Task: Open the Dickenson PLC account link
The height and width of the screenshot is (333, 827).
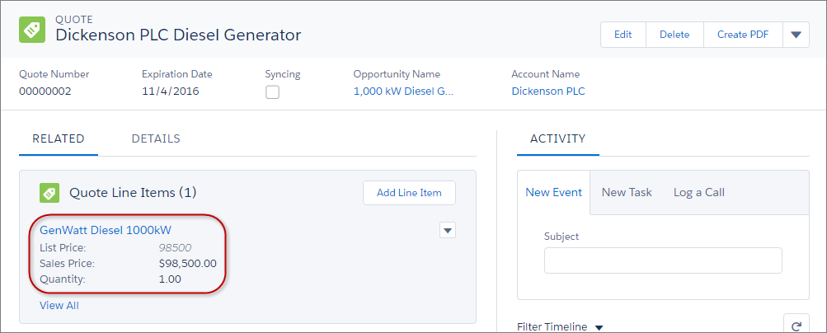Action: 548,91
